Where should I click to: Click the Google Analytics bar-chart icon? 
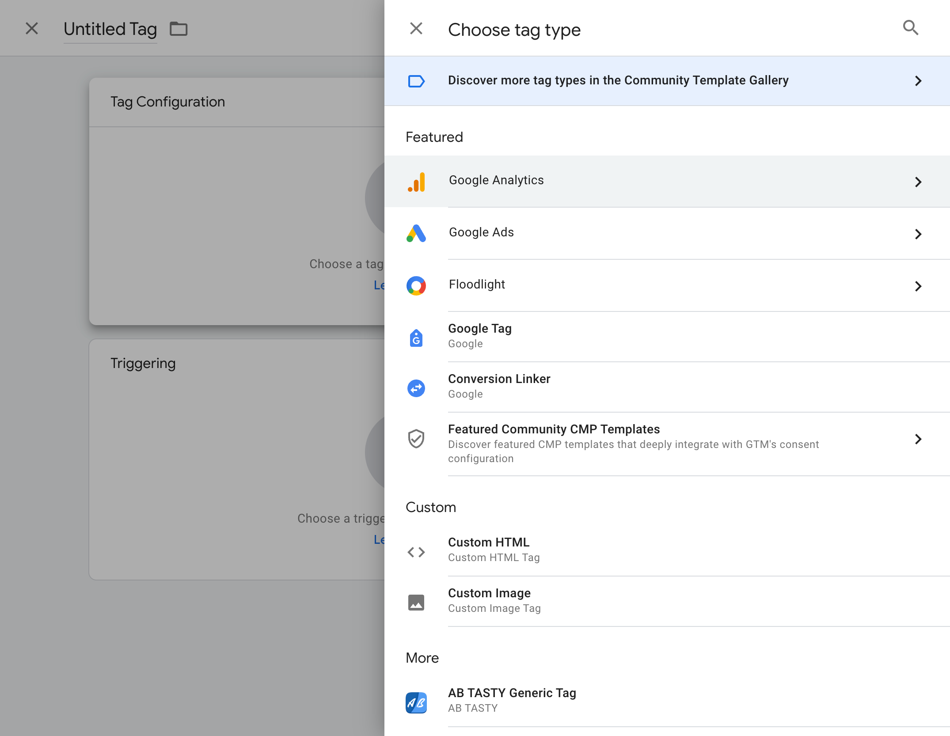(416, 182)
